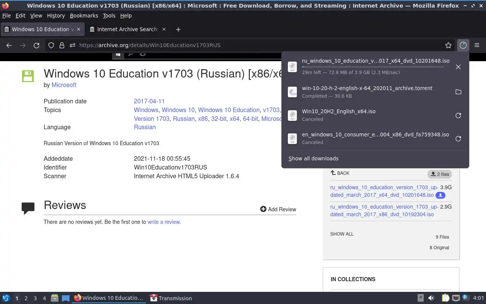Open the Help menu
This screenshot has width=486, height=304.
tap(126, 16)
